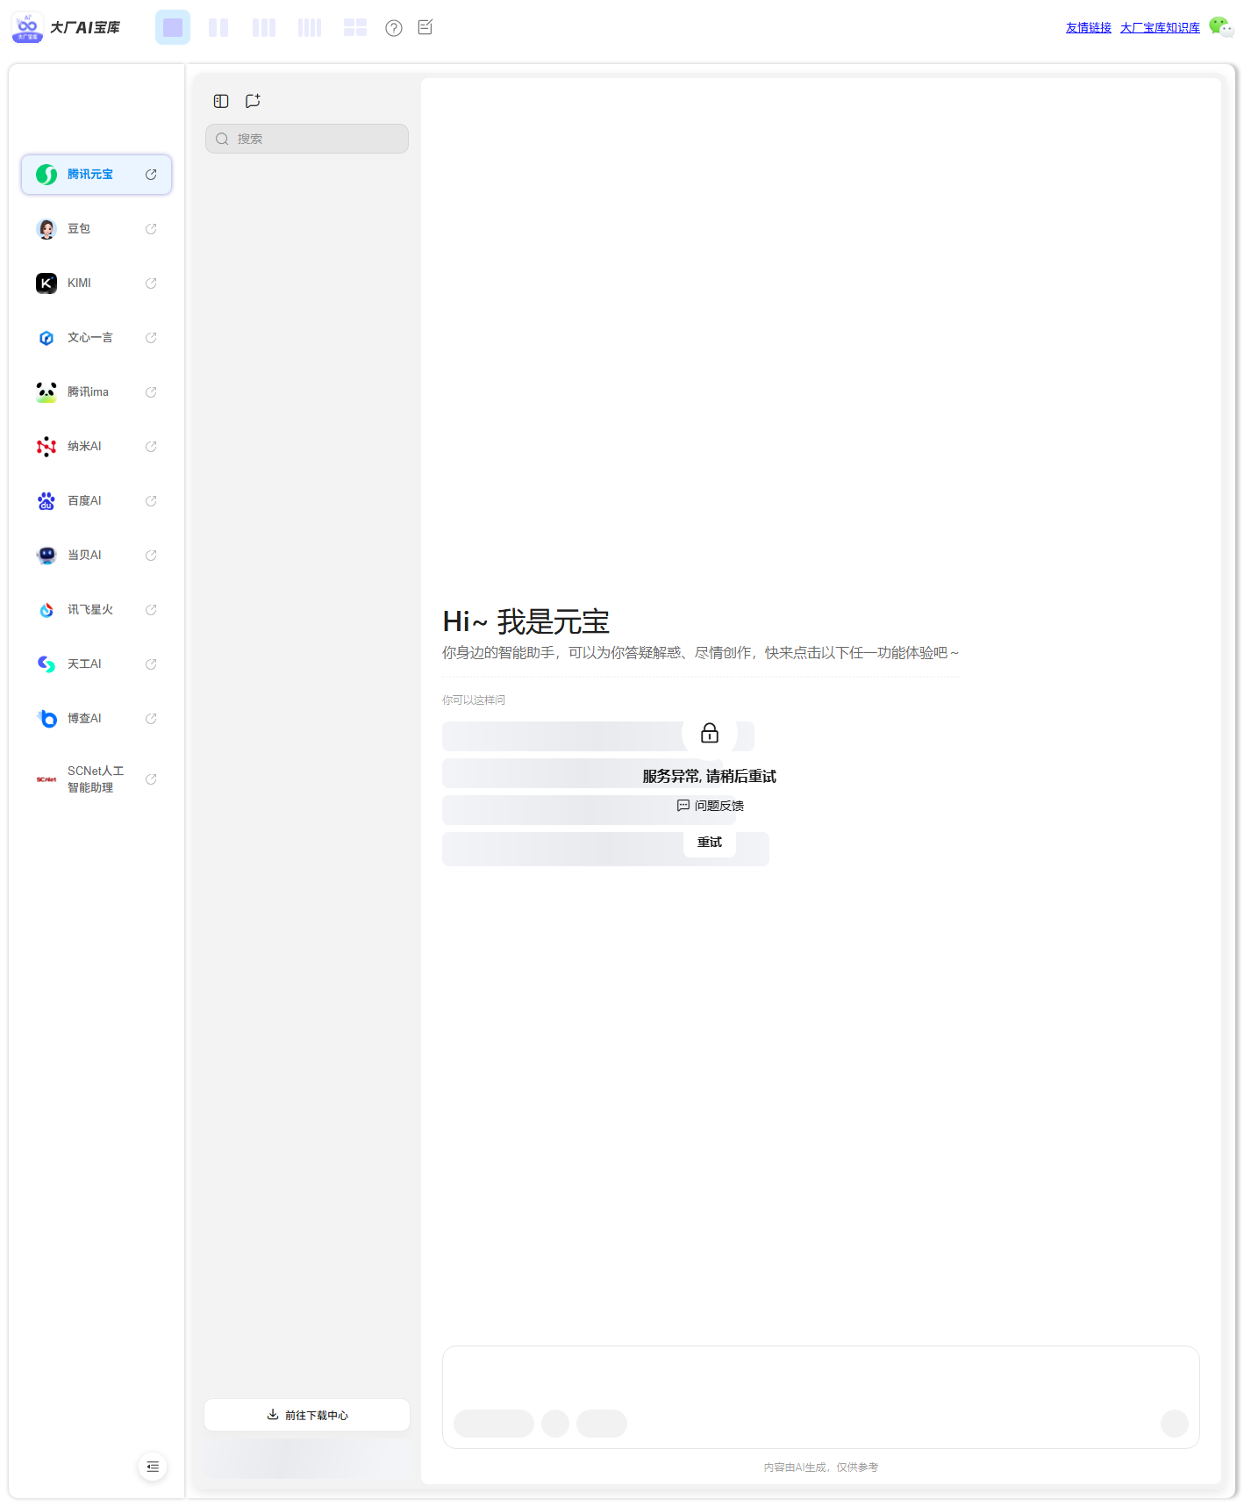
Task: Open the WeChat icon at top right
Action: pyautogui.click(x=1221, y=27)
